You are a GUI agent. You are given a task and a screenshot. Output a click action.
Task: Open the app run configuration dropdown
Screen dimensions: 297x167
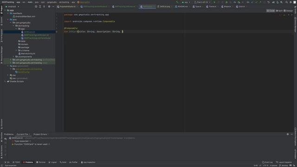click(x=186, y=2)
